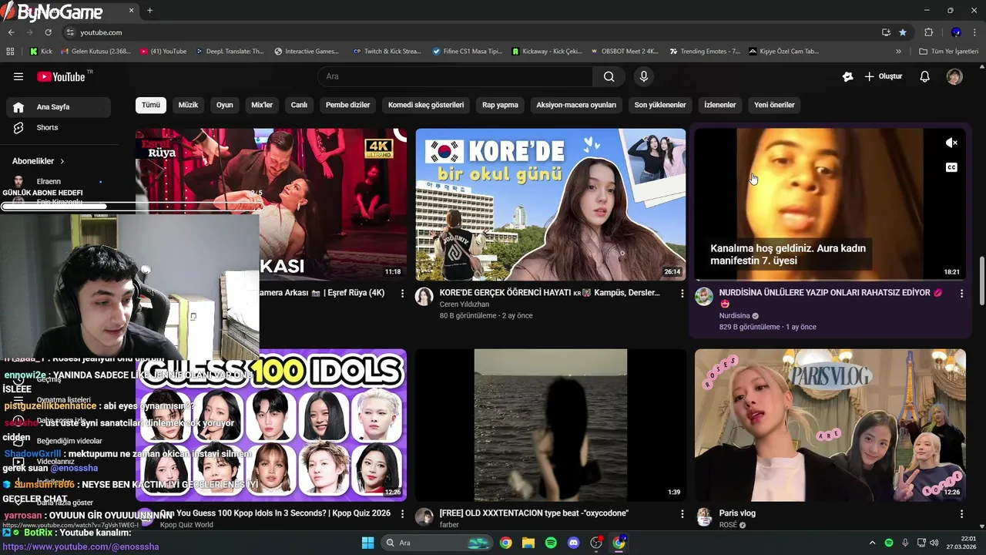Select the Yeni öneriler chip
The width and height of the screenshot is (986, 555).
(x=774, y=105)
